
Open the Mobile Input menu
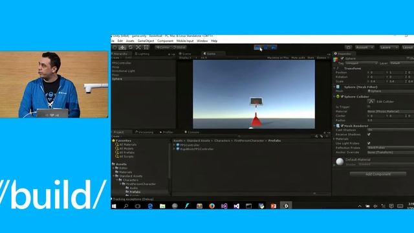(x=185, y=41)
